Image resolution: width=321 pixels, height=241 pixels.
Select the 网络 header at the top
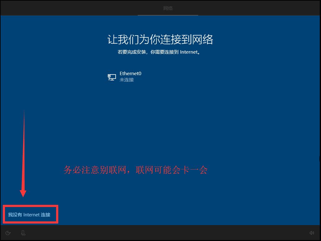(168, 8)
